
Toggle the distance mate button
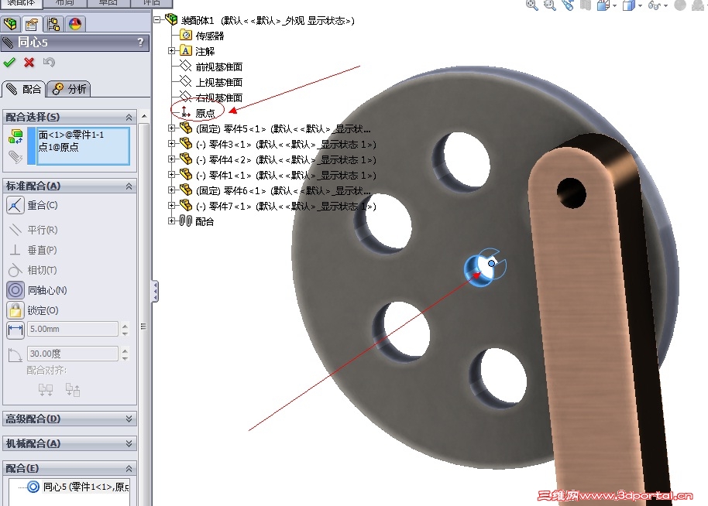15,330
